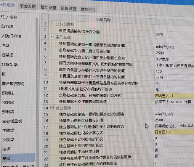Open 四舍五入+1 option in row 12
The height and width of the screenshot is (167, 194).
[175, 96]
